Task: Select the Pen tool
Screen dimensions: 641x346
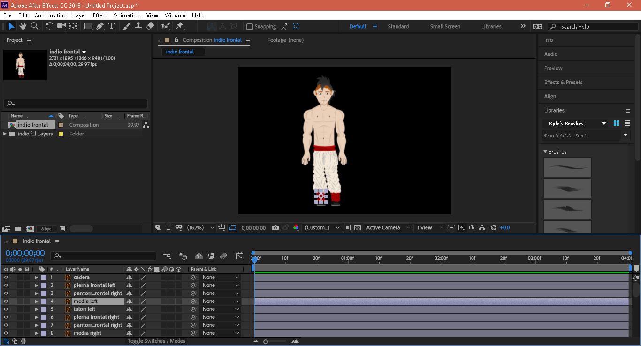Action: [100, 26]
